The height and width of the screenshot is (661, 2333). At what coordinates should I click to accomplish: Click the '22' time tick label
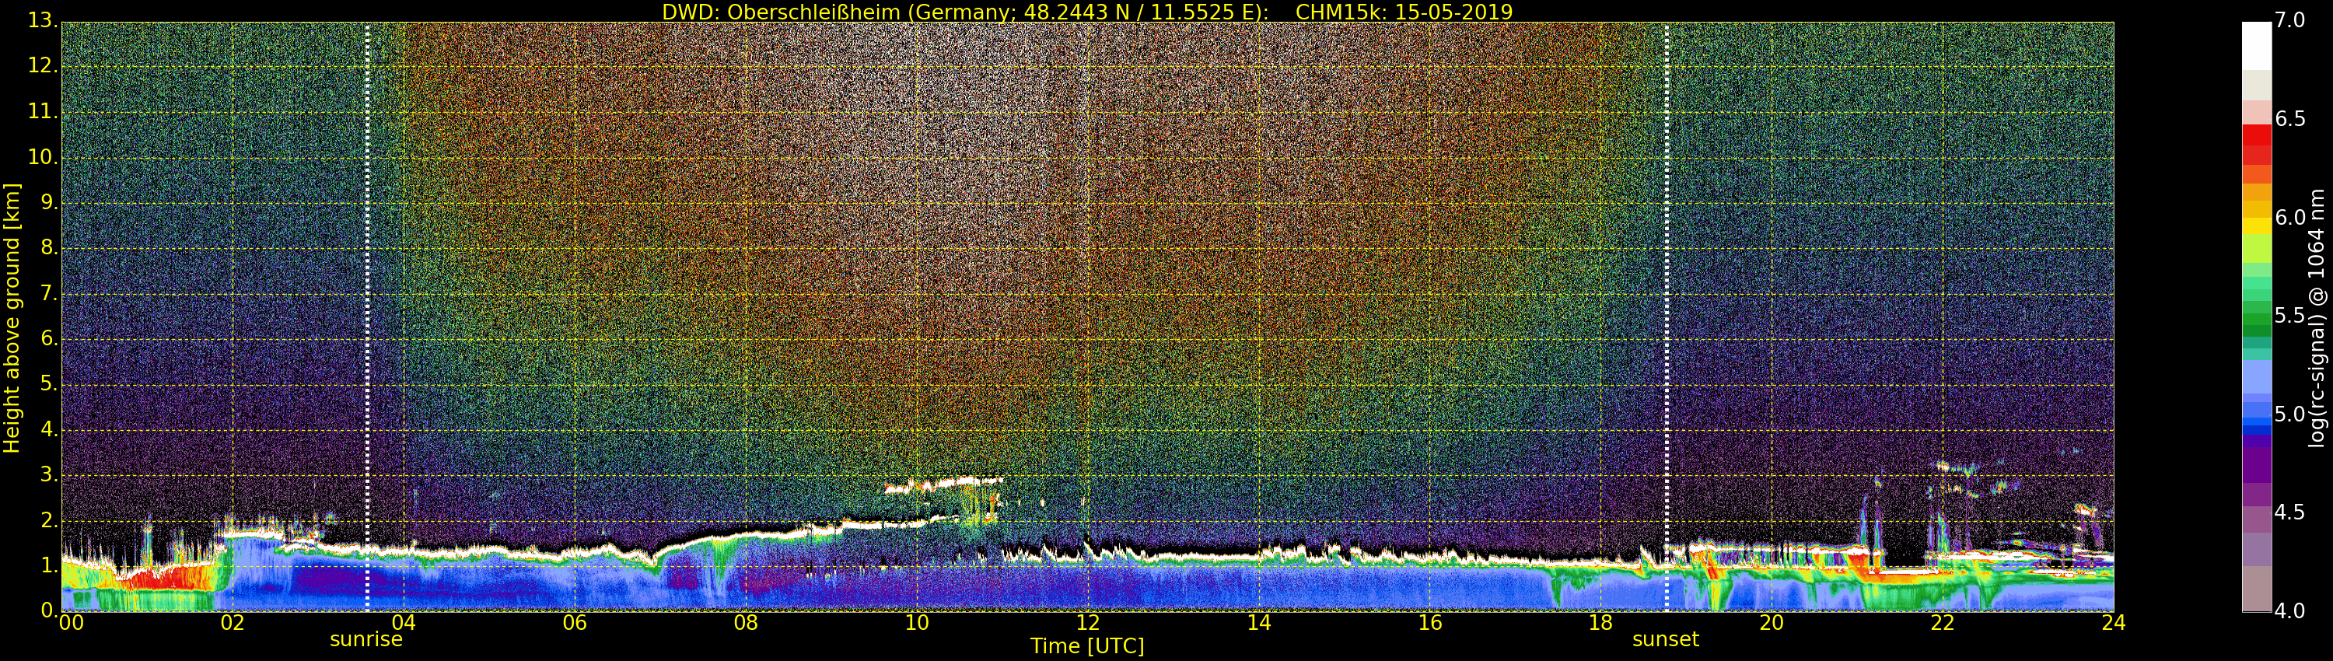[1943, 622]
